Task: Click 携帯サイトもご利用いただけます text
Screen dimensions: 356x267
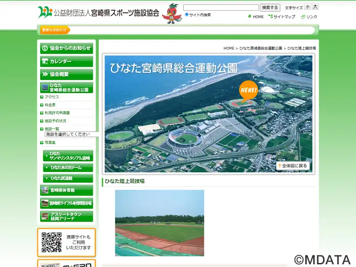Action: pos(79,242)
